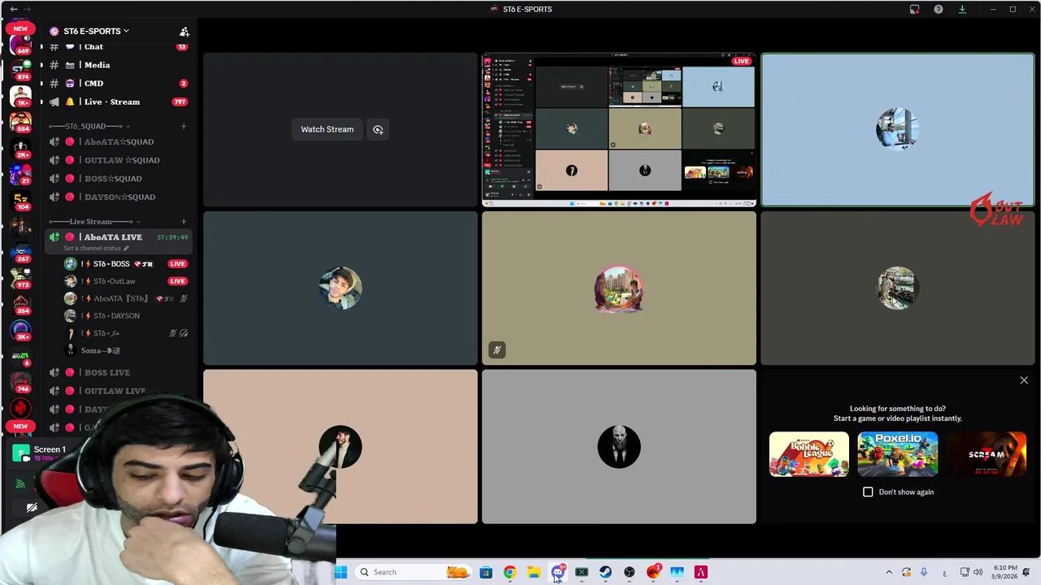Viewport: 1041px width, 585px height.
Task: Open the server badged 554
Action: (x=21, y=123)
